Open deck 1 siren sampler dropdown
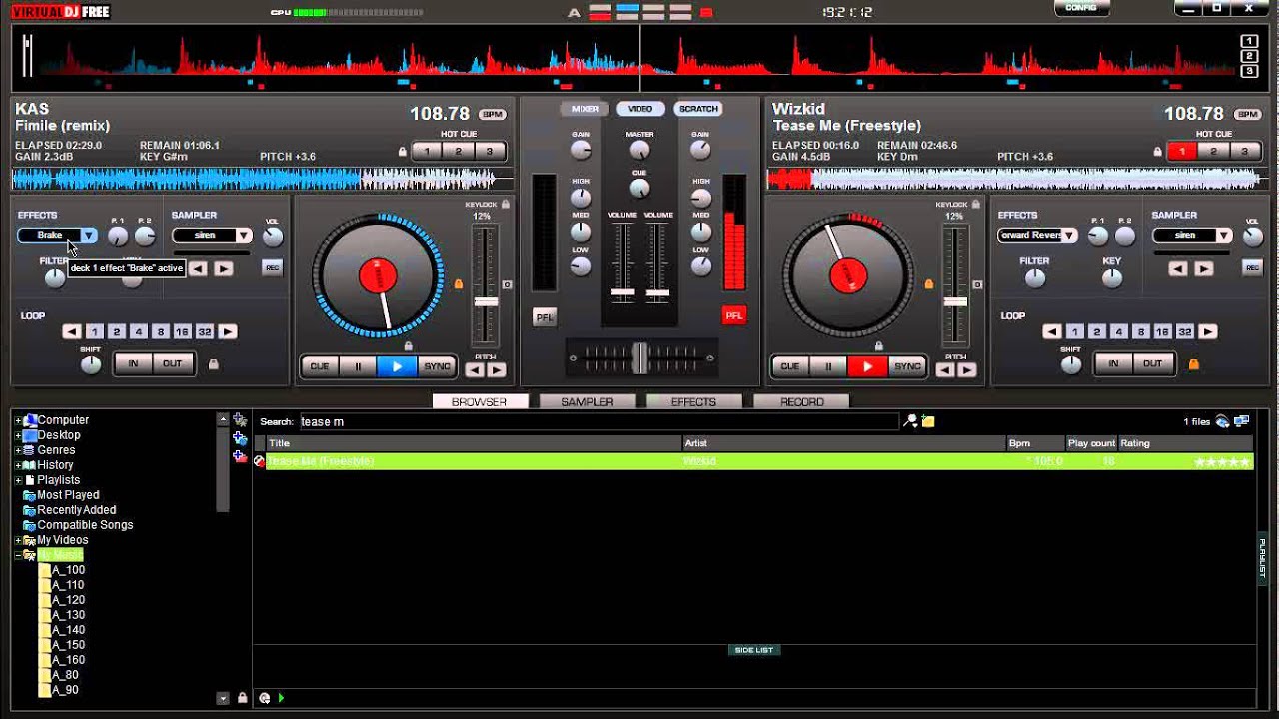 pyautogui.click(x=243, y=236)
